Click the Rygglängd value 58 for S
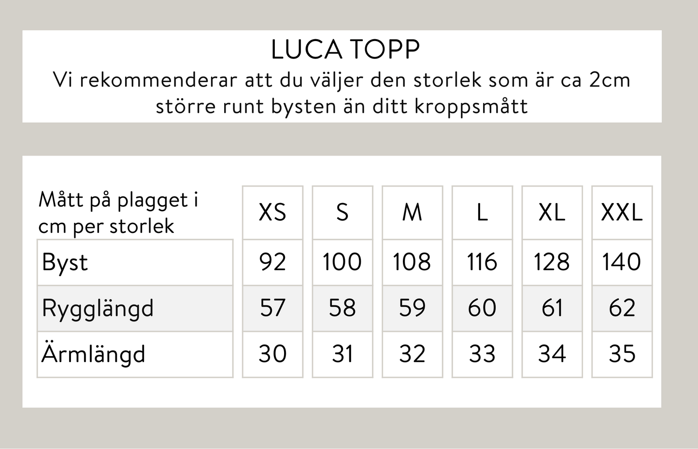Viewport: 698px width, 449px height. coord(342,308)
